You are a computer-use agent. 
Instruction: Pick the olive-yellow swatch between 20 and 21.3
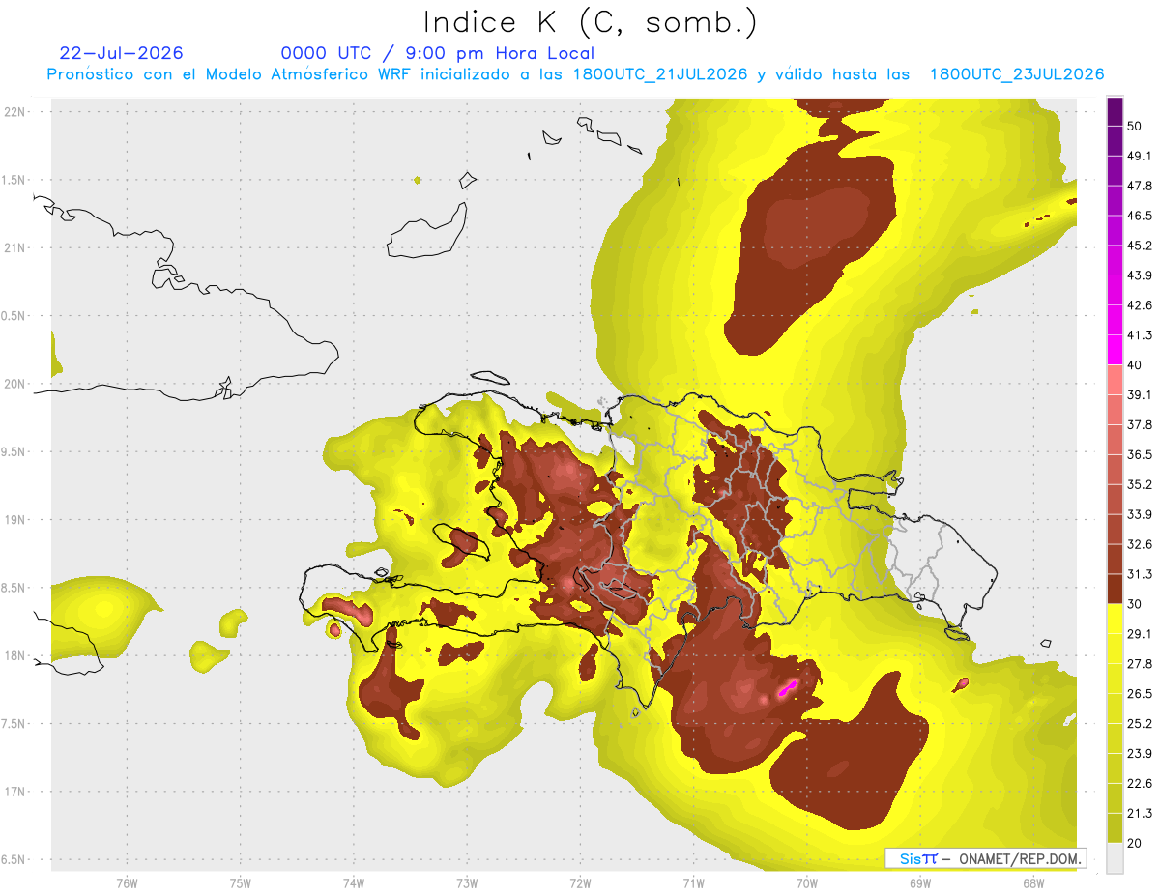pos(1115,827)
